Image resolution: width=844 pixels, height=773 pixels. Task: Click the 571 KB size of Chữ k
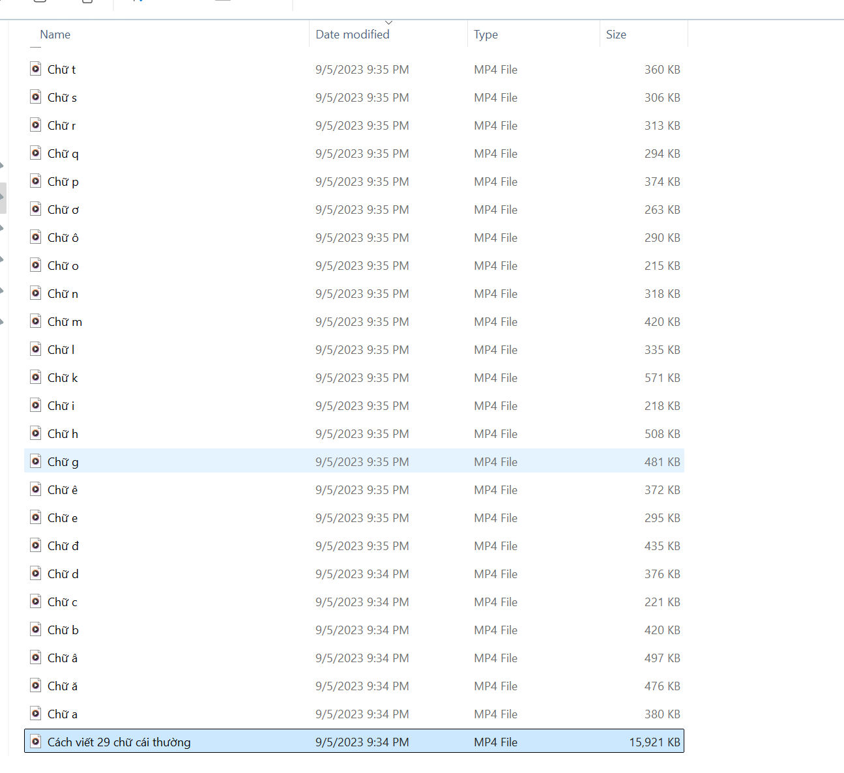(662, 378)
